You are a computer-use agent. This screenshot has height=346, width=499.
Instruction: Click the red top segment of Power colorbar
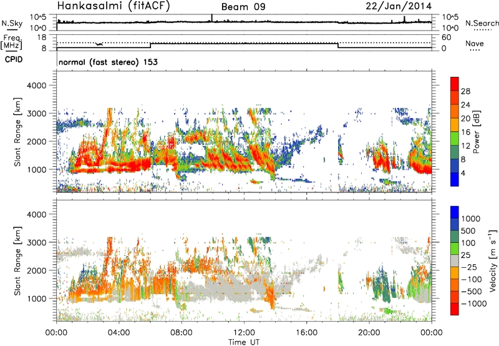[x=455, y=84]
